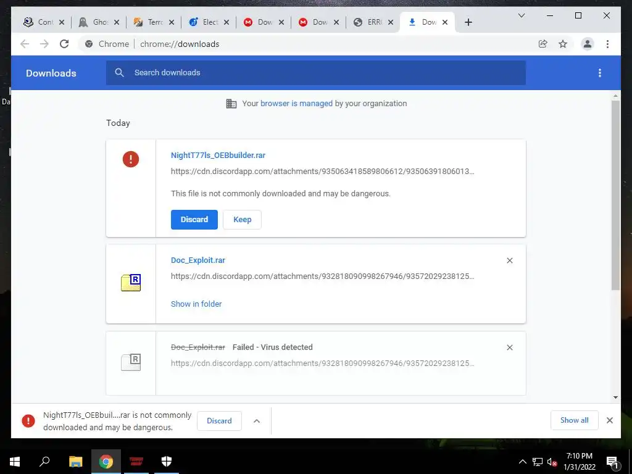
Task: Click the yellow RAR file icon for Doc_Exploit.rar
Action: tap(131, 283)
